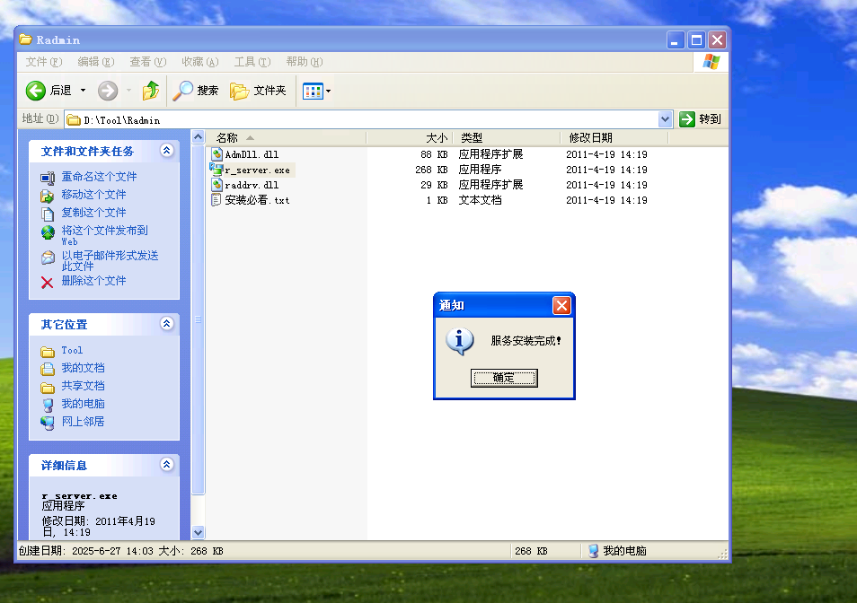Click the 网上邻居 network icon
Viewport: 857px width, 603px height.
(48, 423)
